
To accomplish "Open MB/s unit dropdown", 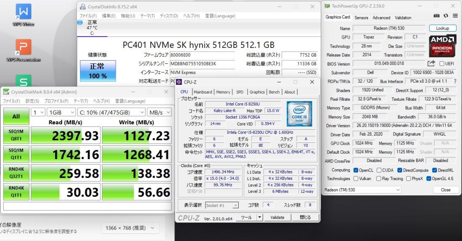I will click(x=159, y=113).
